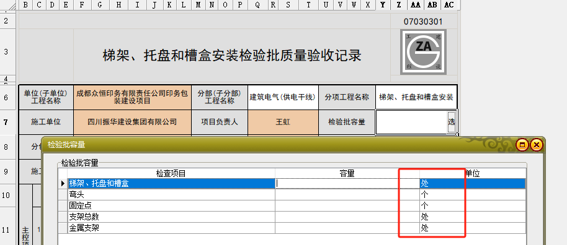Click the code 07030301 cell
This screenshot has width=567, height=245.
pos(423,22)
